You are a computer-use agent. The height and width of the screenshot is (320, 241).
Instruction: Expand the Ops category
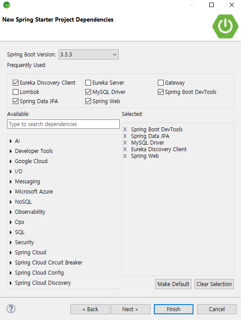(11, 222)
